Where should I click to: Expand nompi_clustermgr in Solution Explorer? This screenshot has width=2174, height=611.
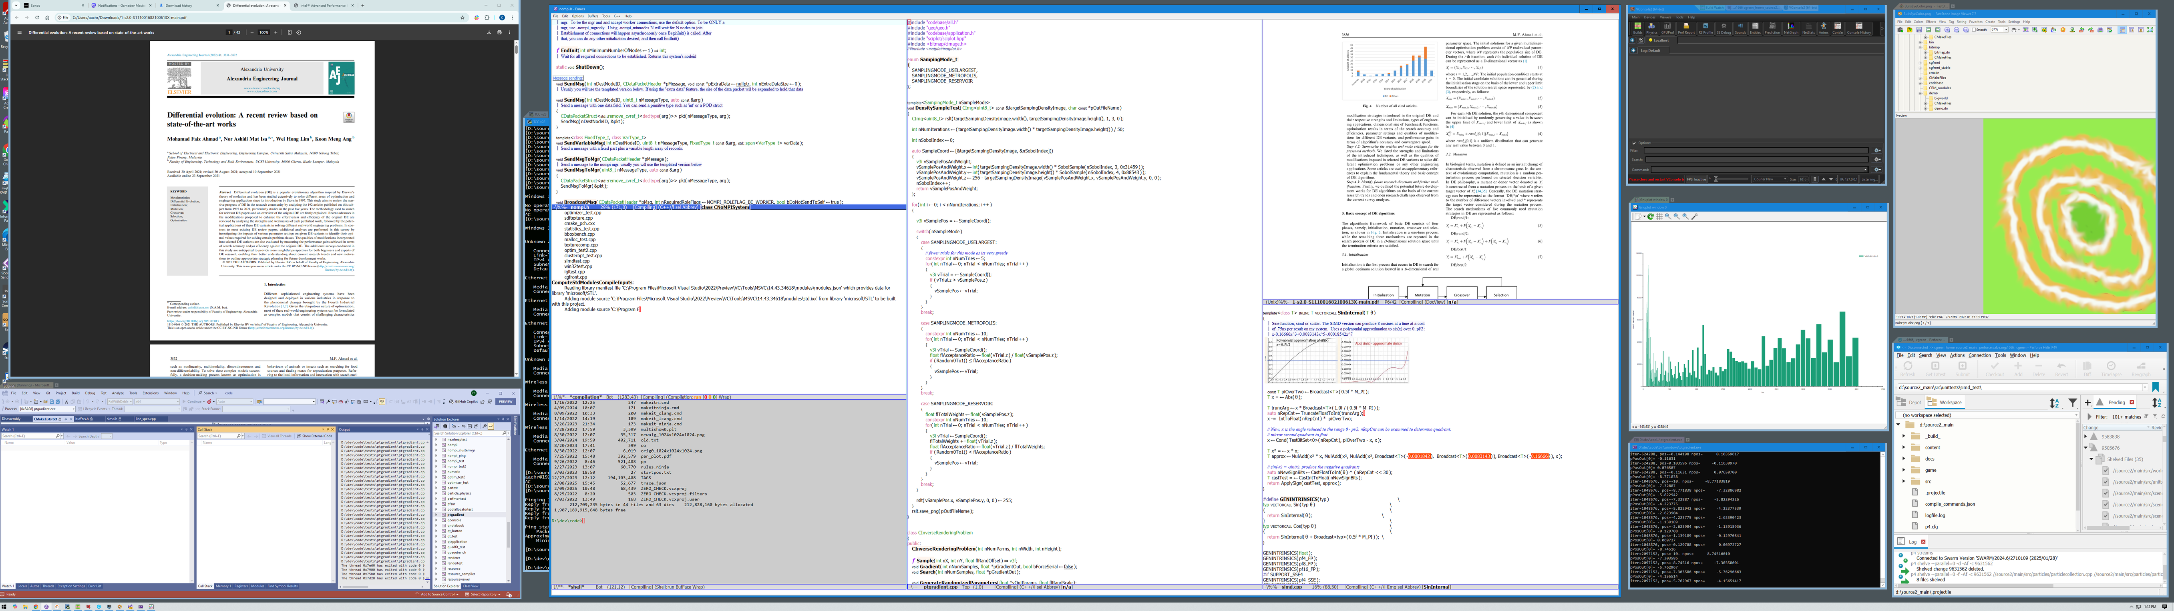click(436, 450)
